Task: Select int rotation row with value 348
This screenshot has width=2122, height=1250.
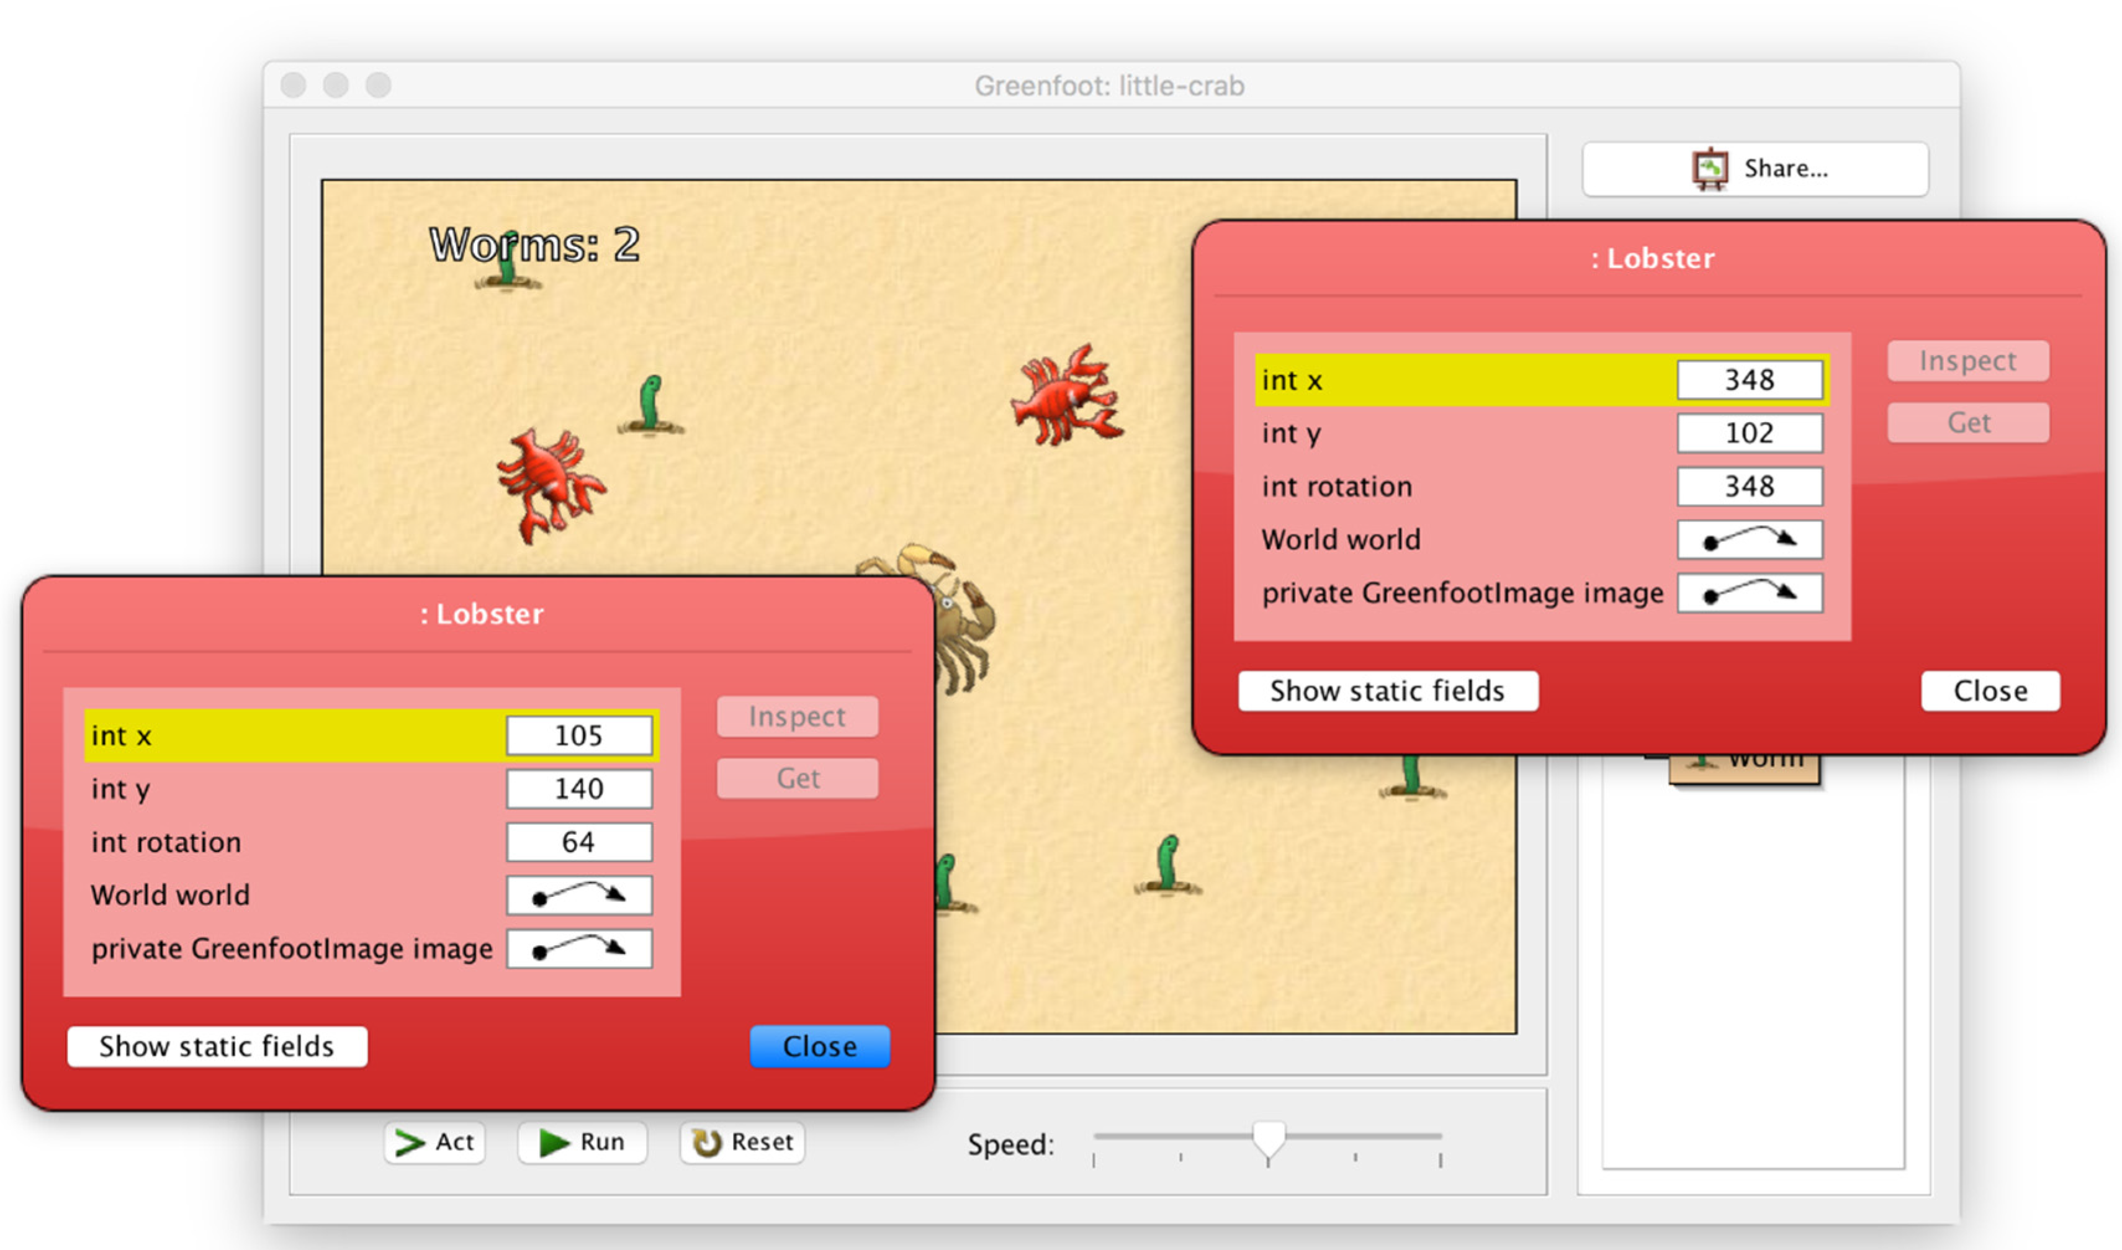Action: (x=1542, y=487)
